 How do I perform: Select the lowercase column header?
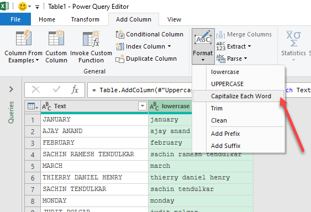(x=170, y=107)
